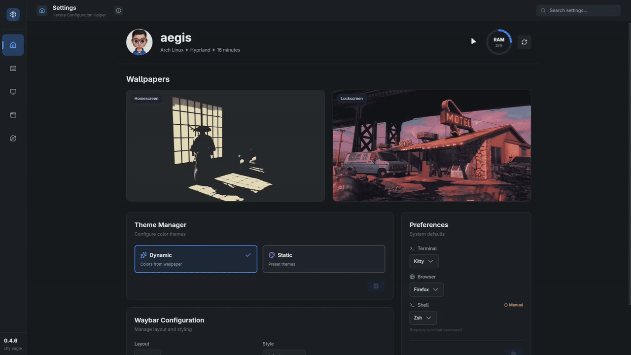Open the Zsh shell dropdown
The image size is (631, 355).
tap(423, 318)
